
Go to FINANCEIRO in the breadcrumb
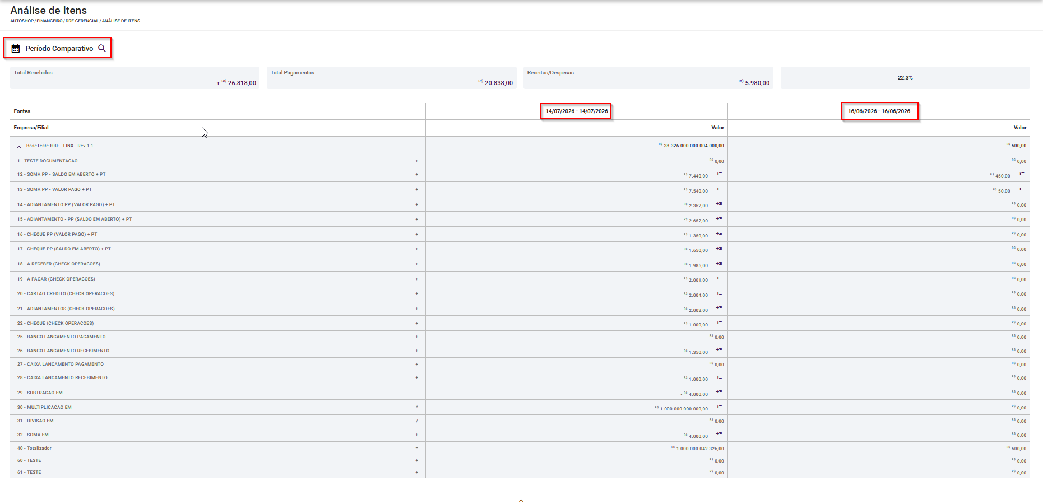click(x=49, y=21)
